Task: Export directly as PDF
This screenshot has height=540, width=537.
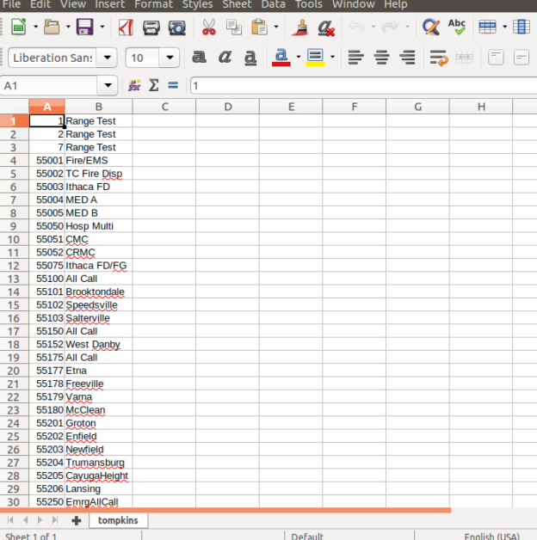Action: (125, 28)
